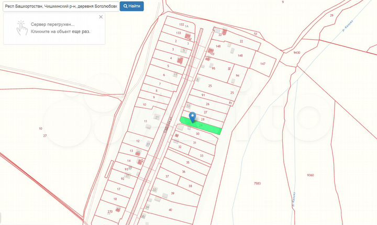Click the magnifier icon in Найти button
Viewport: 377px width, 225px height.
click(x=126, y=6)
